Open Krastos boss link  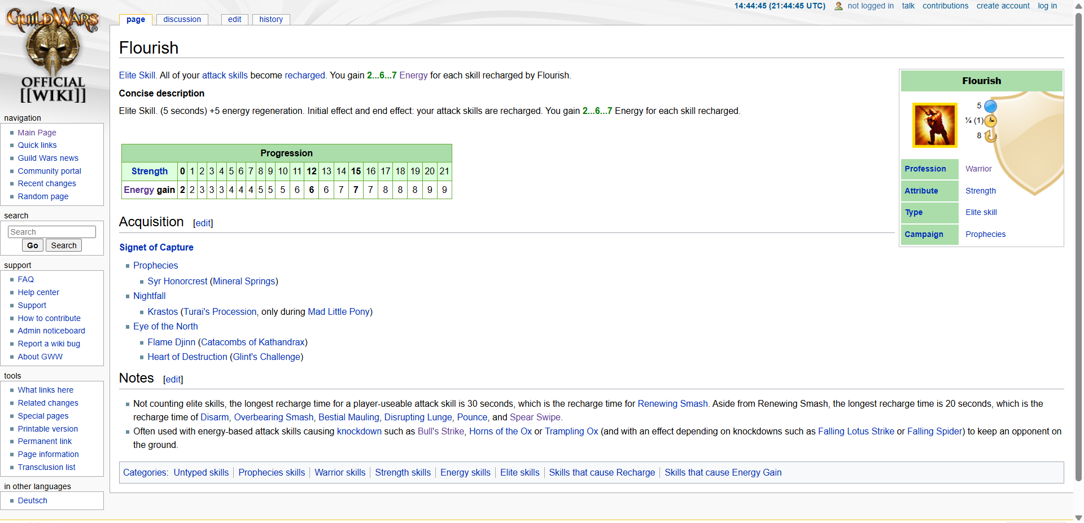(x=163, y=311)
